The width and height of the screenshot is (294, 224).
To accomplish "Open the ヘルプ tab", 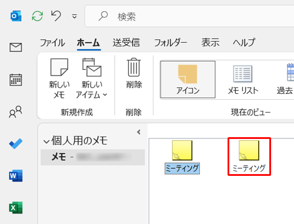I will click(x=244, y=43).
